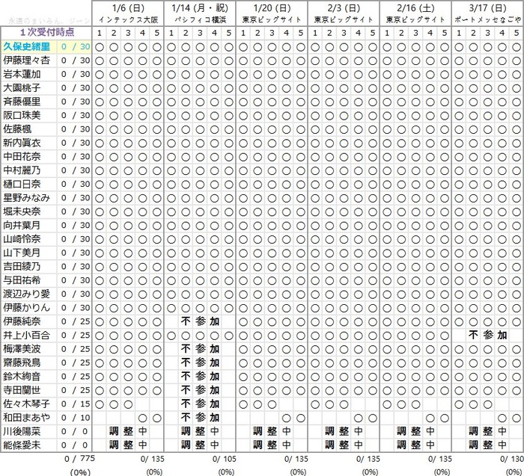
Task: Select the name 伊藤純奈
Action: tap(22, 321)
